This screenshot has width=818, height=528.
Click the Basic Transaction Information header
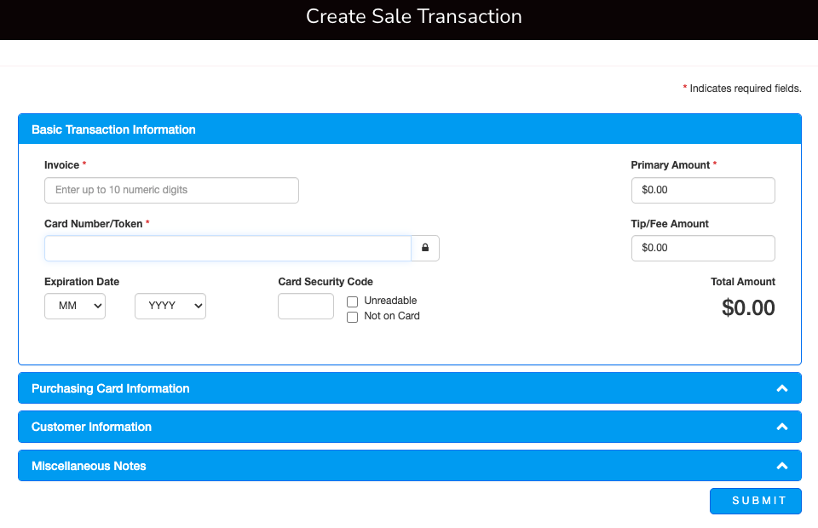tap(113, 129)
